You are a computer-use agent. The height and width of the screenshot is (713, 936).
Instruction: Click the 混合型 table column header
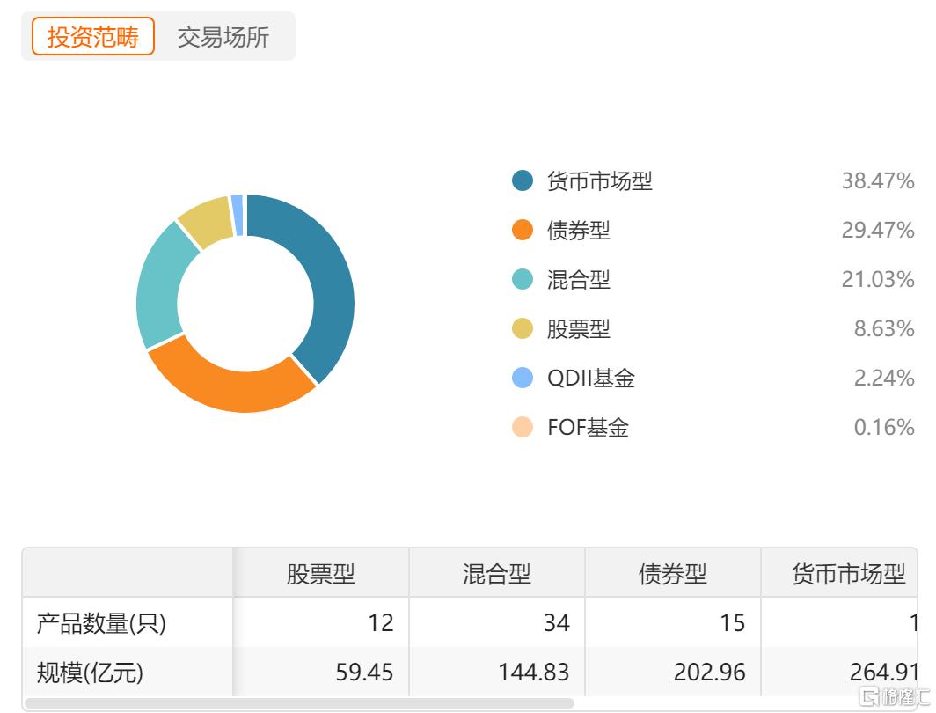(497, 574)
